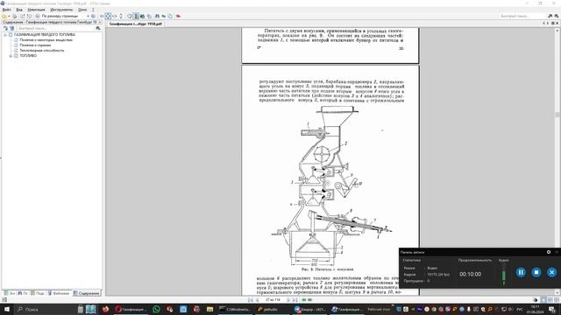Select the ТОПЛИВО bookmark entry
The image size is (561, 315).
click(x=28, y=56)
